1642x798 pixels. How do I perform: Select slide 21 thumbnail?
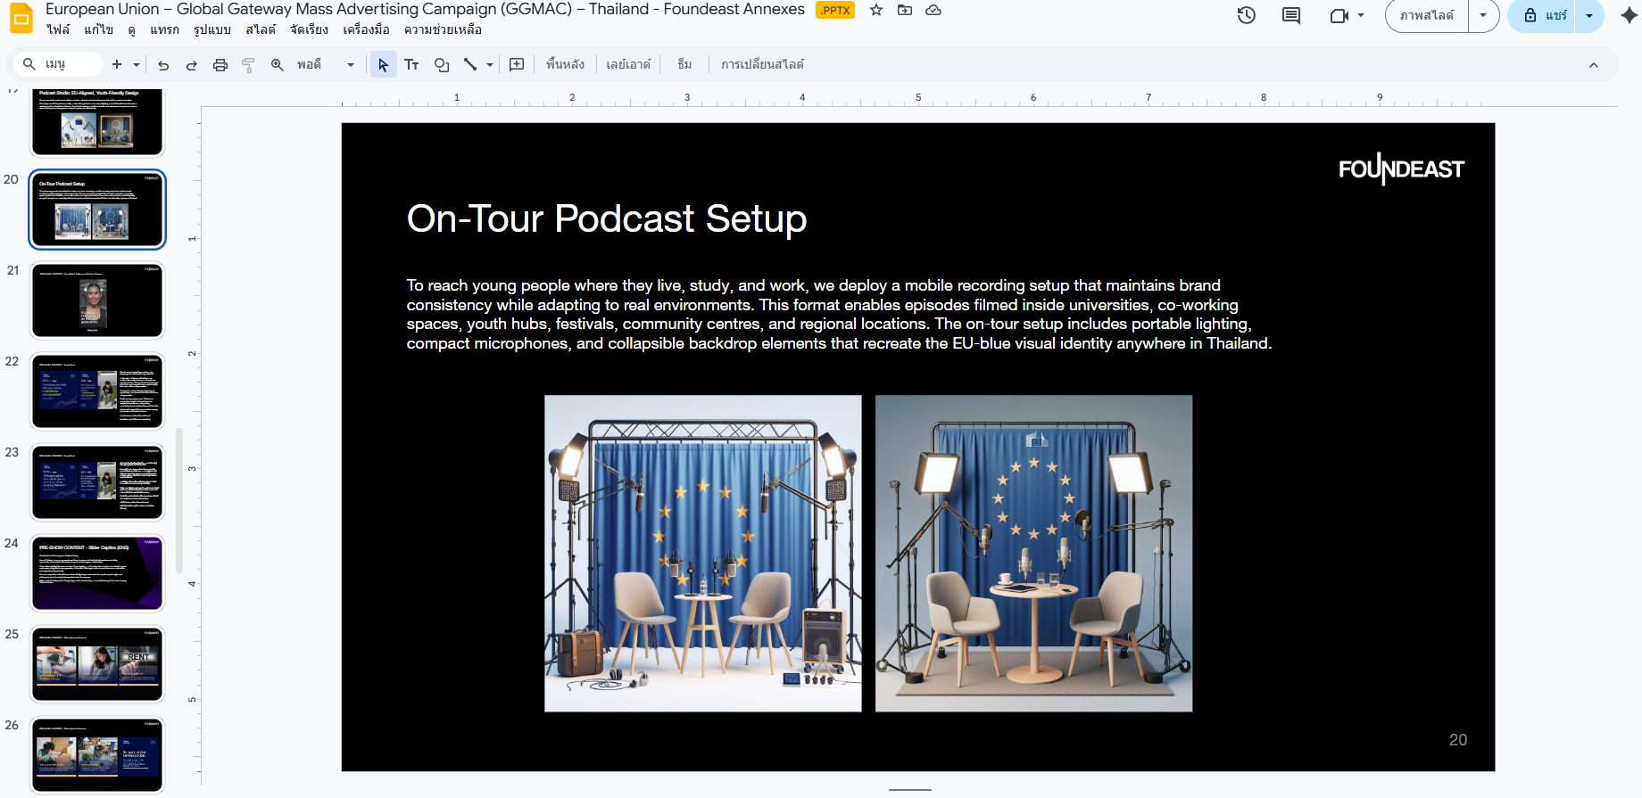point(97,300)
